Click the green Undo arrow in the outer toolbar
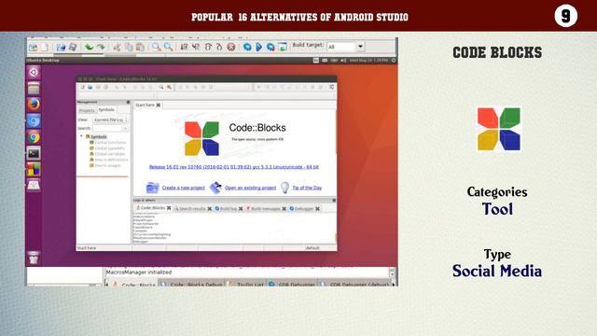This screenshot has width=597, height=336. (x=90, y=47)
